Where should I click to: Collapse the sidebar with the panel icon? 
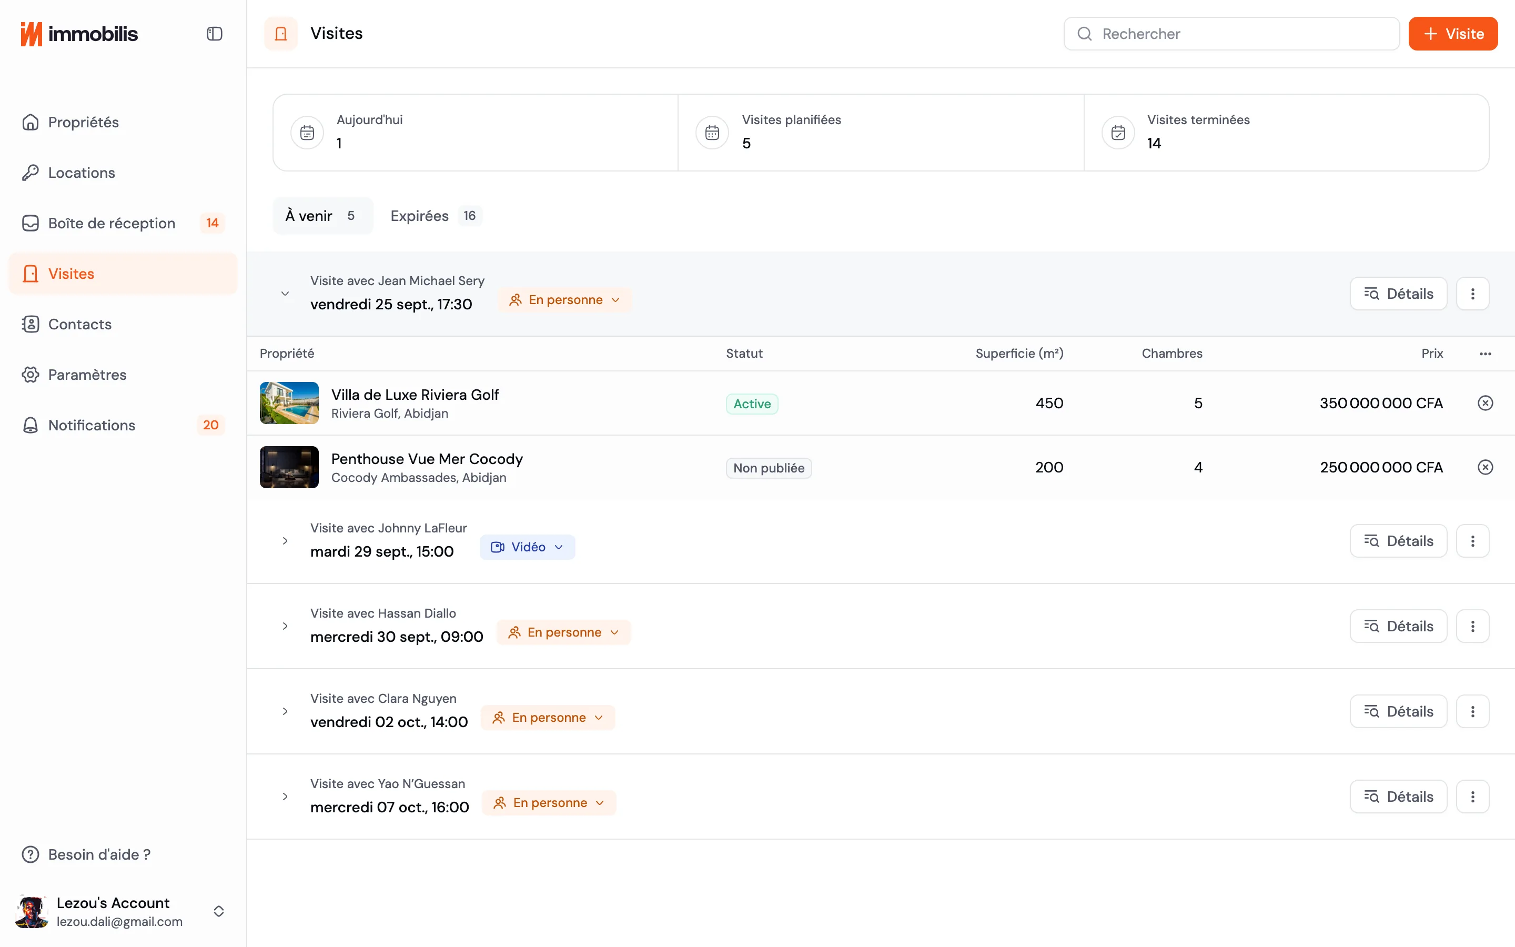[214, 34]
